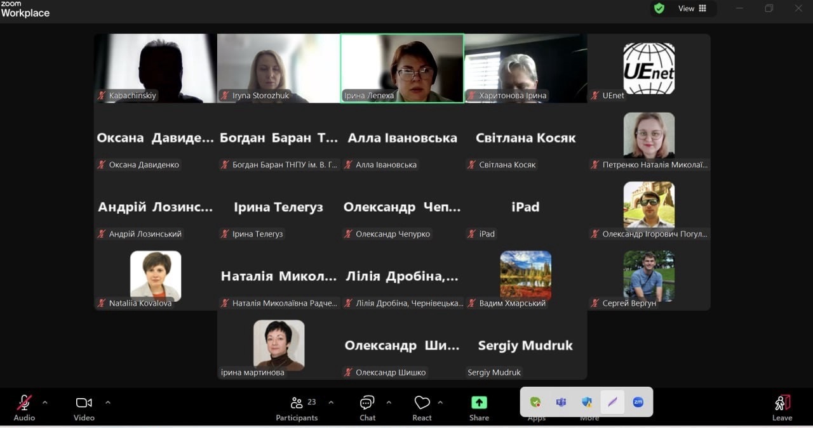Screen dimensions: 813x428
Task: Select the purple pen tray icon
Action: coord(612,402)
